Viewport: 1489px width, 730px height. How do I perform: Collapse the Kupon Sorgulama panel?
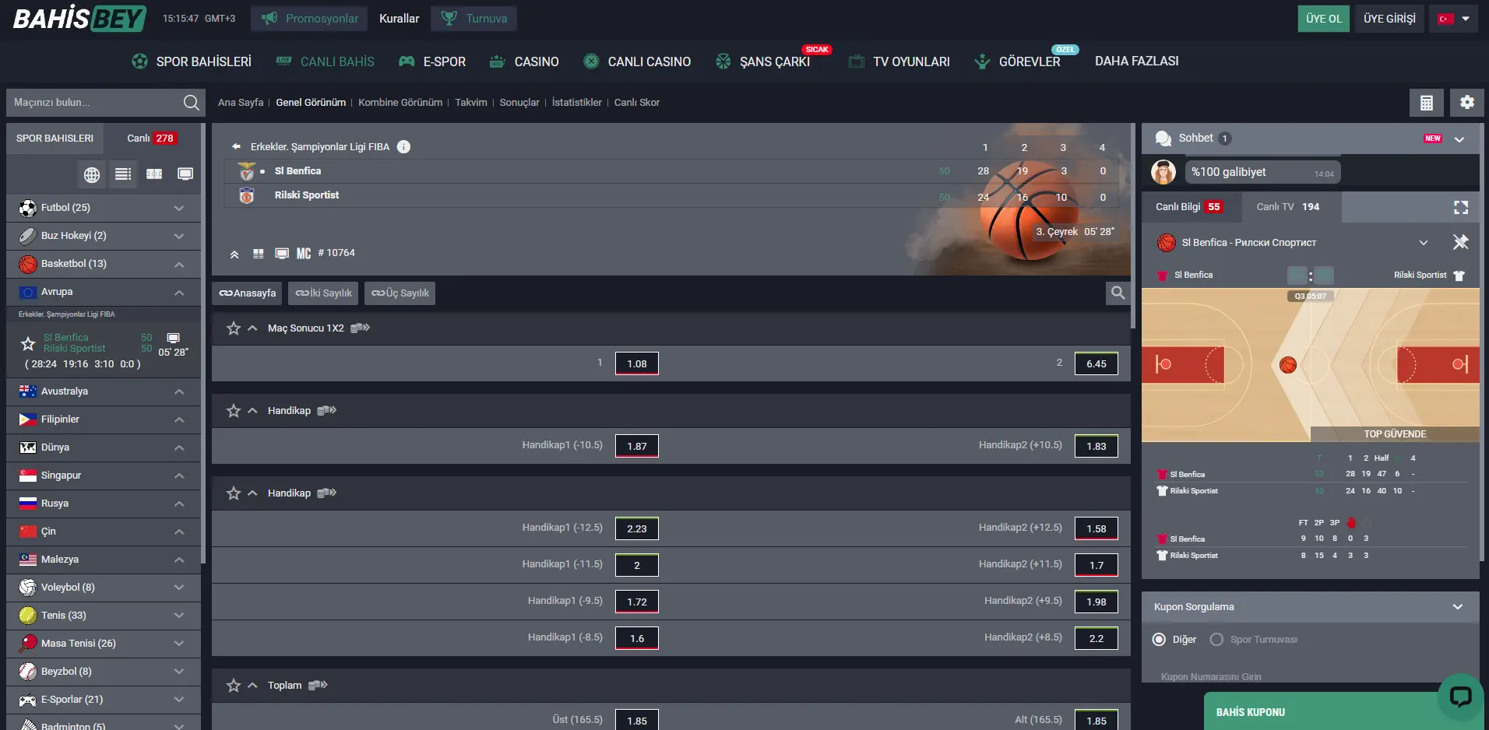(1458, 607)
